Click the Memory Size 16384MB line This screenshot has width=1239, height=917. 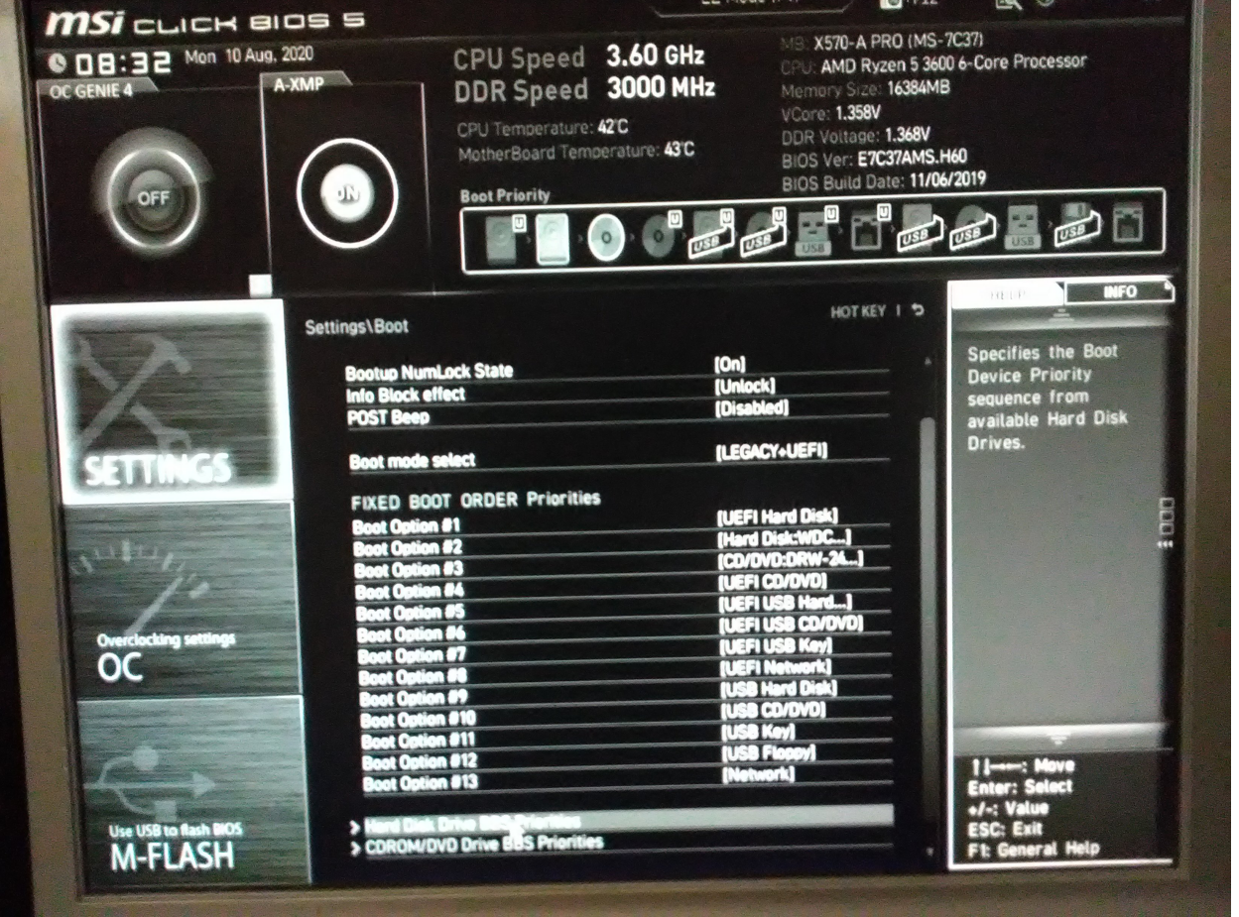(x=865, y=89)
